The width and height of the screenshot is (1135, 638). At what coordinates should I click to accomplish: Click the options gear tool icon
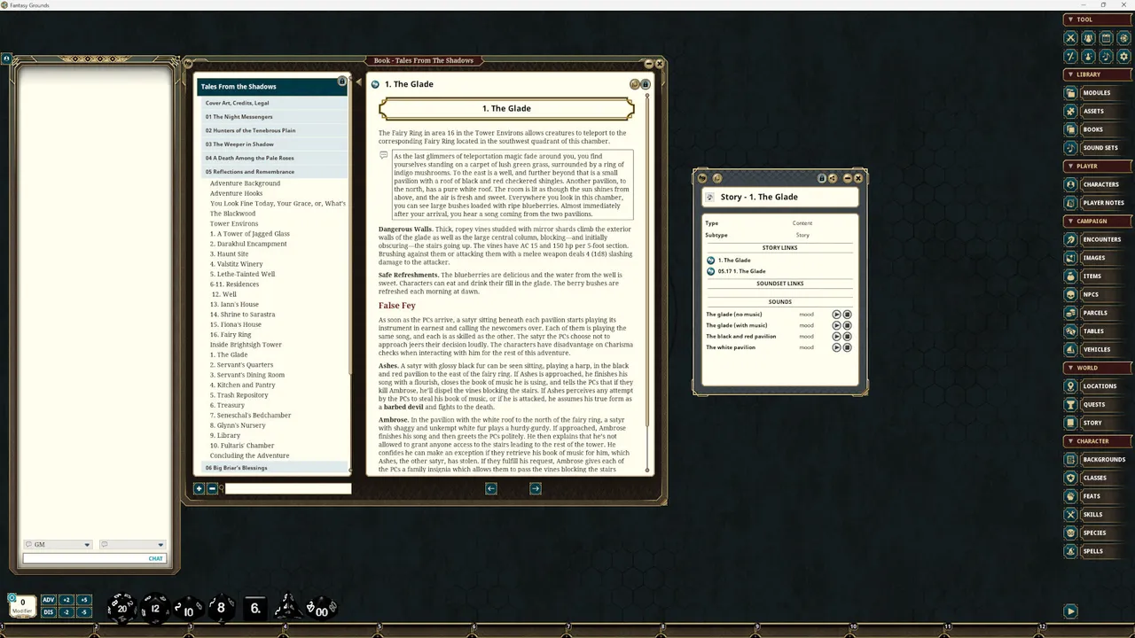(x=1123, y=57)
